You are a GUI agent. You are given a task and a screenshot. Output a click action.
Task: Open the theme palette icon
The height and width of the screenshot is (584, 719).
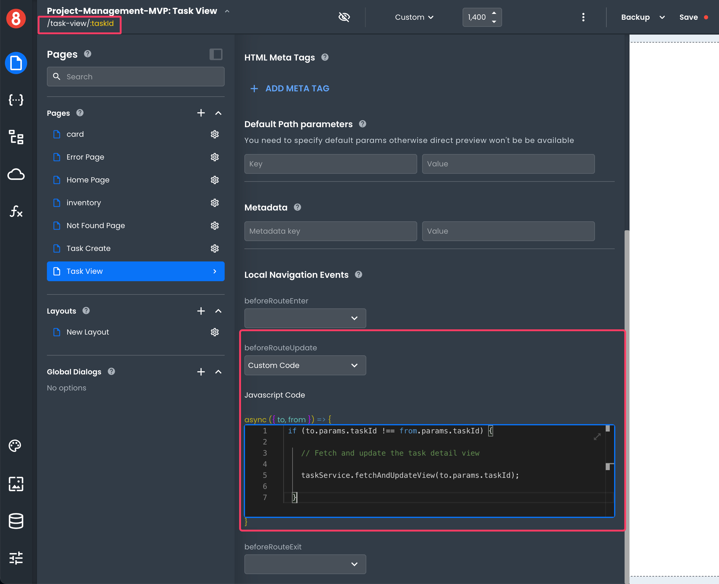pyautogui.click(x=15, y=445)
